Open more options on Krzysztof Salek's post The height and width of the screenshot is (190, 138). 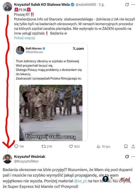(x=133, y=4)
